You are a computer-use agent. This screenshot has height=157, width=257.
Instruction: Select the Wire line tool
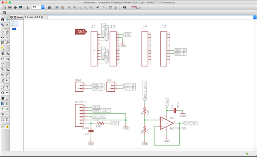(x=2, y=88)
